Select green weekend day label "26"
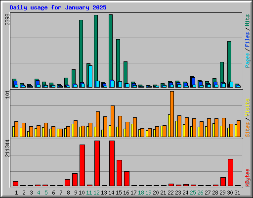The image size is (253, 198). pos(200,193)
